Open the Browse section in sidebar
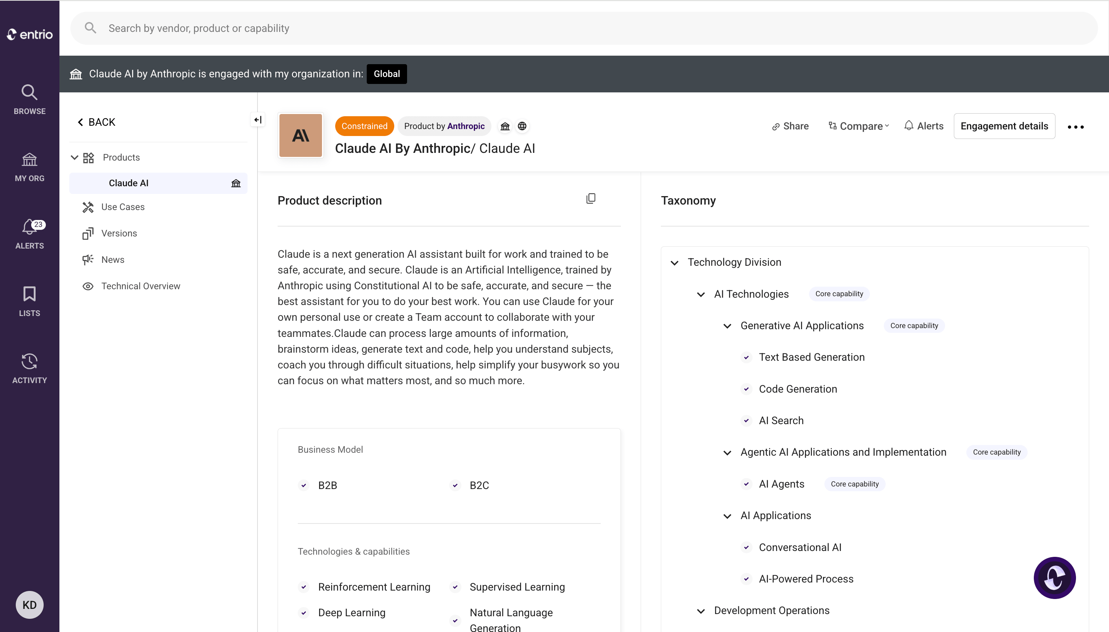This screenshot has height=632, width=1109. pyautogui.click(x=30, y=99)
